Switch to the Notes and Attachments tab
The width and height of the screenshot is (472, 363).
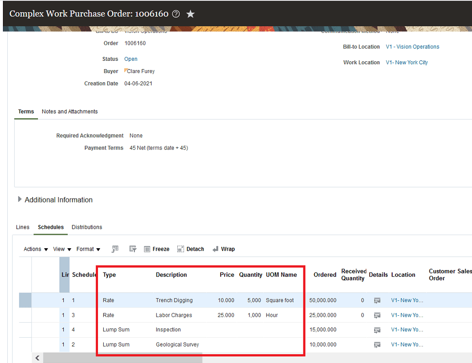(70, 111)
